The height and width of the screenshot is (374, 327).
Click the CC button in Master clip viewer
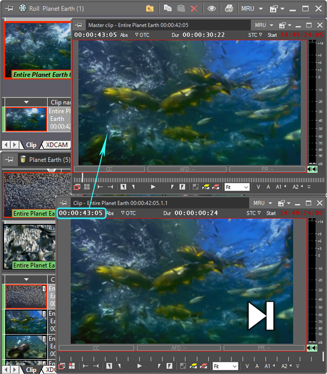pos(109,169)
